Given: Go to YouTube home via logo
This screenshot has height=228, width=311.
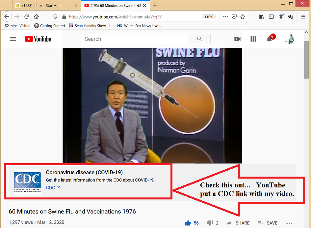Looking at the screenshot, I should pos(38,39).
